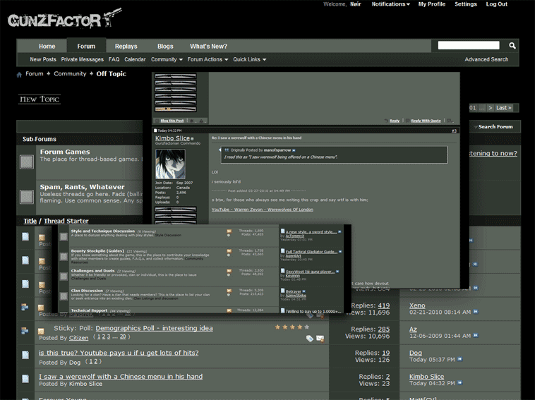Switch to the Home tab

(47, 46)
